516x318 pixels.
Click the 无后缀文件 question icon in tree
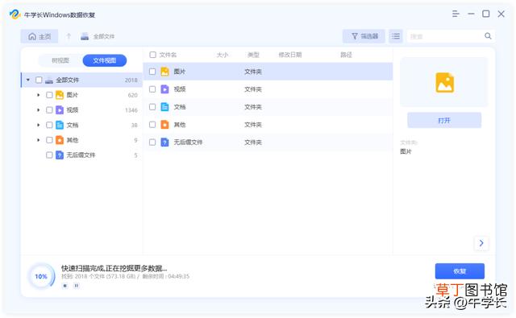click(60, 155)
